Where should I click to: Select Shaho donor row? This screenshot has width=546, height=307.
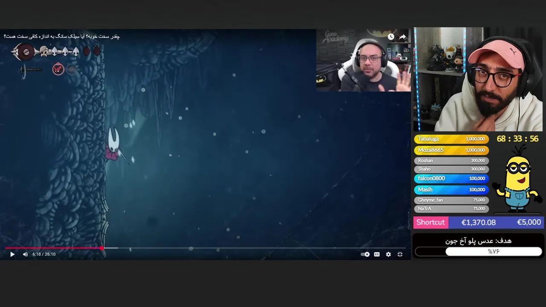point(451,169)
